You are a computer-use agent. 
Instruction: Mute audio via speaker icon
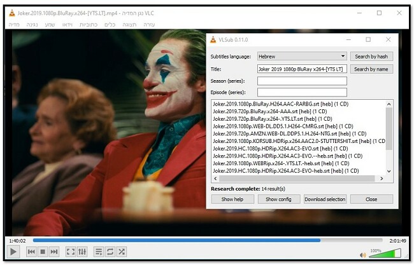pos(363,255)
